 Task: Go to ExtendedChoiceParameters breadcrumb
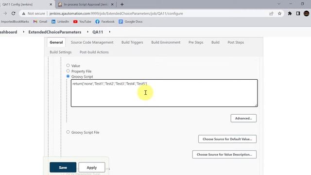coord(55,32)
